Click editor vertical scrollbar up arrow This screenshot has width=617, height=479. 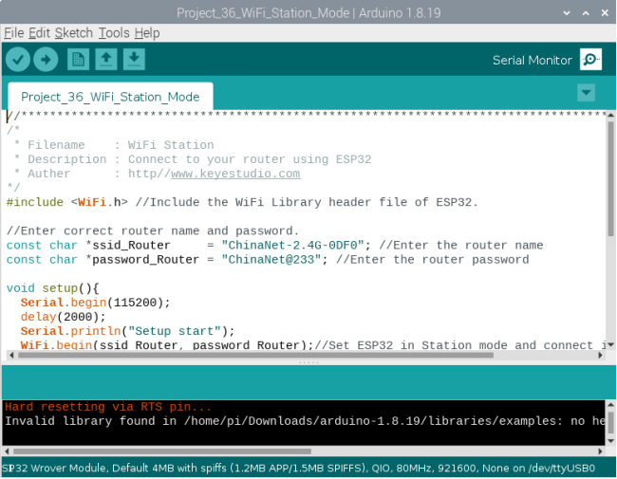click(610, 115)
